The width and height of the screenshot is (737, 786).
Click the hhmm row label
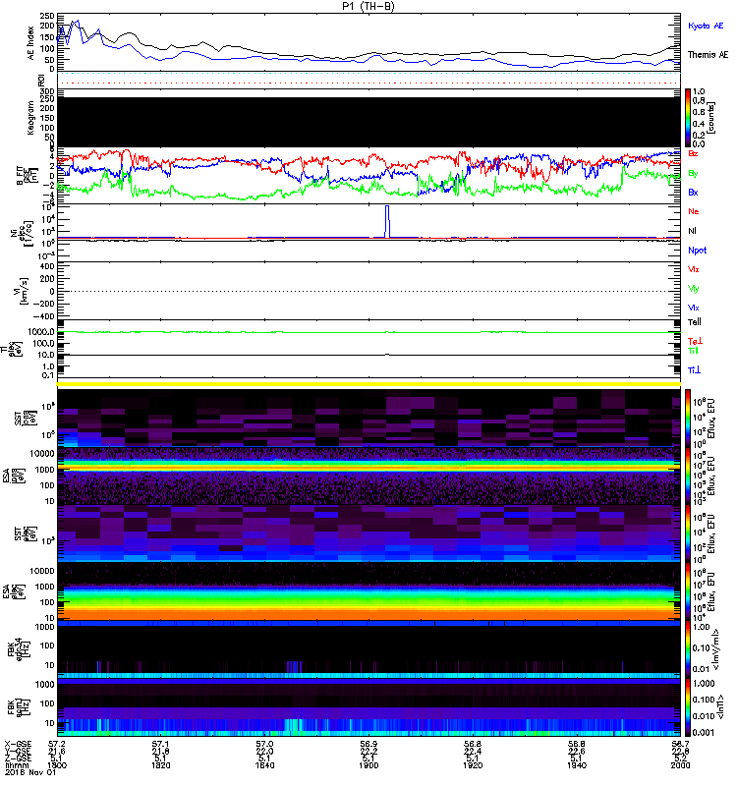click(x=17, y=765)
